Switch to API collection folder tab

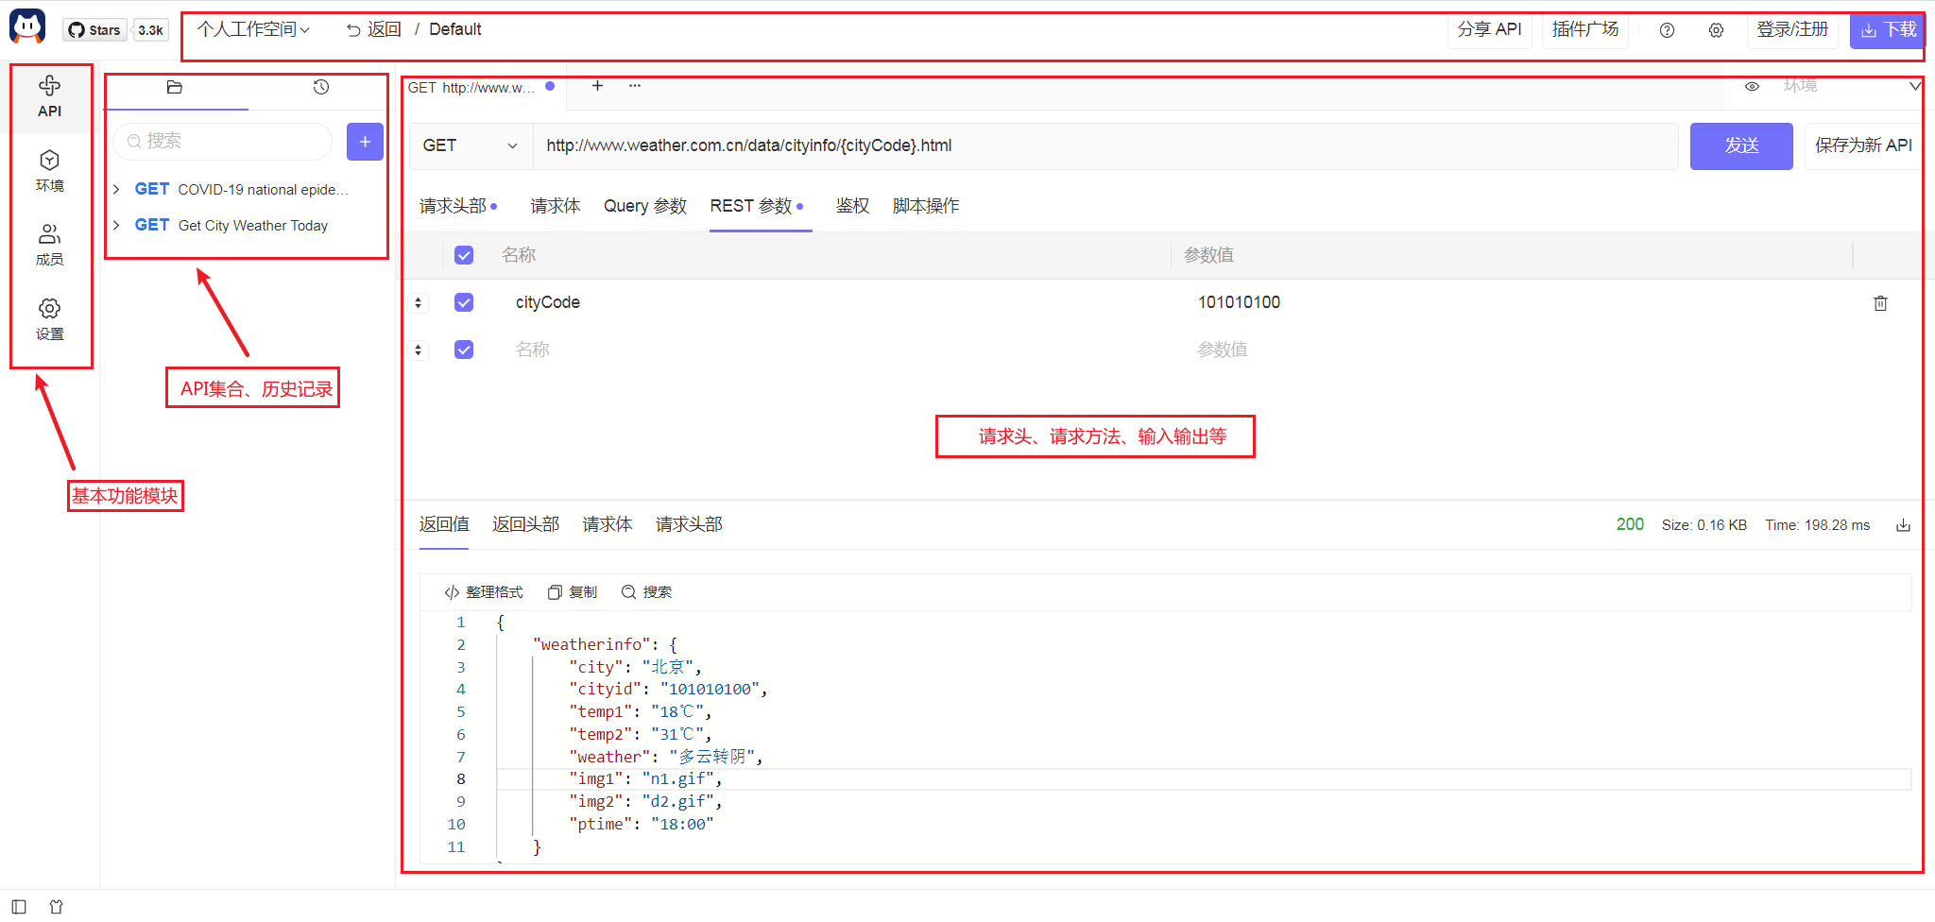click(175, 87)
